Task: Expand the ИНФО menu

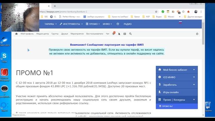Action: point(107,24)
